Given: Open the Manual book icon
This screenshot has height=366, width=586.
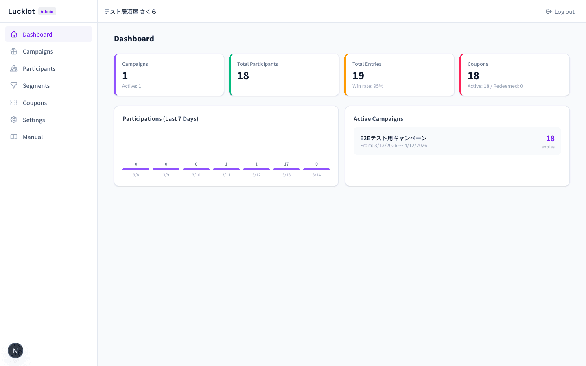Looking at the screenshot, I should pos(14,137).
